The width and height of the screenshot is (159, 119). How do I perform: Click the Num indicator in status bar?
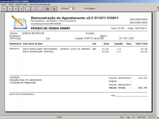click(122, 117)
